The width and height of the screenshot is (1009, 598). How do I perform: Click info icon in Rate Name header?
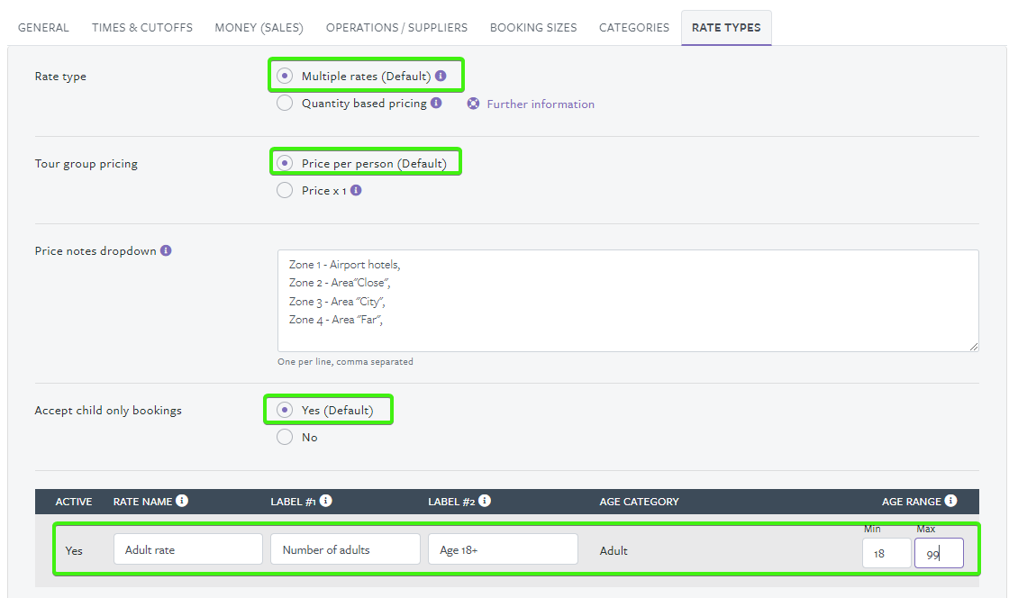(182, 501)
